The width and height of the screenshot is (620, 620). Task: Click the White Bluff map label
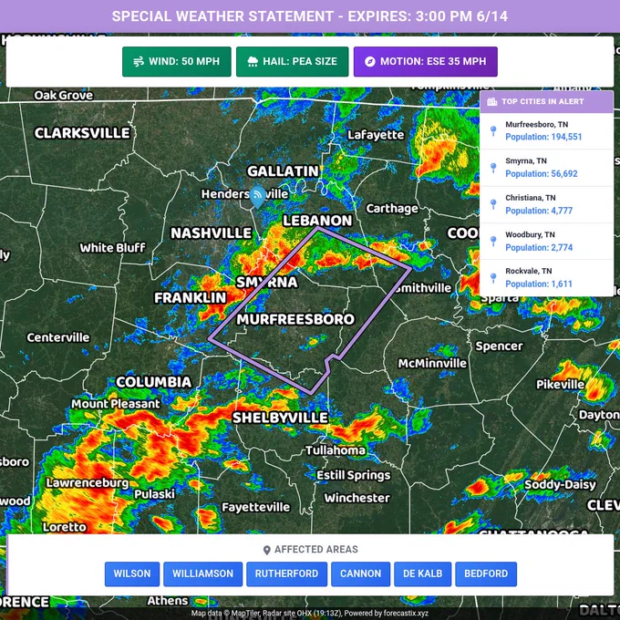[x=113, y=248]
